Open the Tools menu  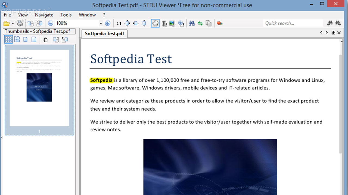click(x=66, y=15)
